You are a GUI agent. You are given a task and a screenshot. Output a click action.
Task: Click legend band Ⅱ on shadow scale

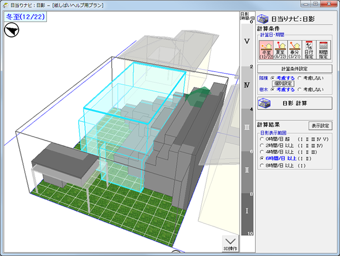point(247,173)
